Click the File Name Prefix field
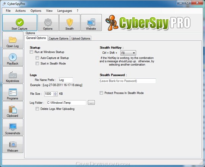This screenshot has height=167, width=205. pyautogui.click(x=66, y=80)
